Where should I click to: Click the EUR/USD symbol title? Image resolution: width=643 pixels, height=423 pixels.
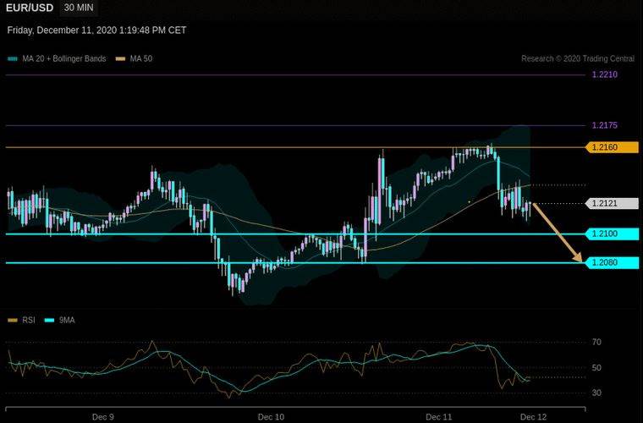click(30, 8)
